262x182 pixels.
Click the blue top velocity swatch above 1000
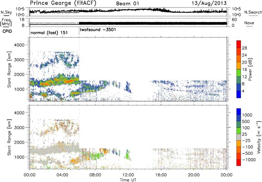click(239, 111)
